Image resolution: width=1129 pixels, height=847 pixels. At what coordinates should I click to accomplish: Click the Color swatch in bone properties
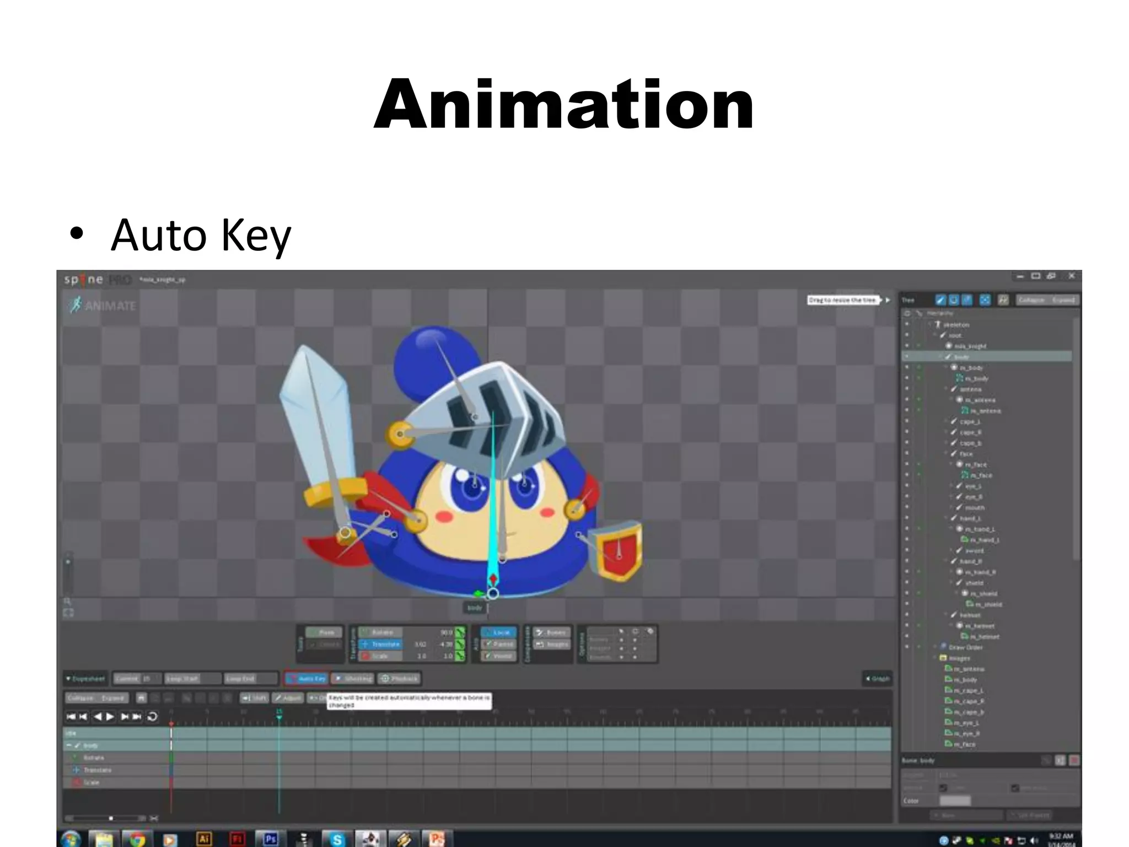coord(954,801)
